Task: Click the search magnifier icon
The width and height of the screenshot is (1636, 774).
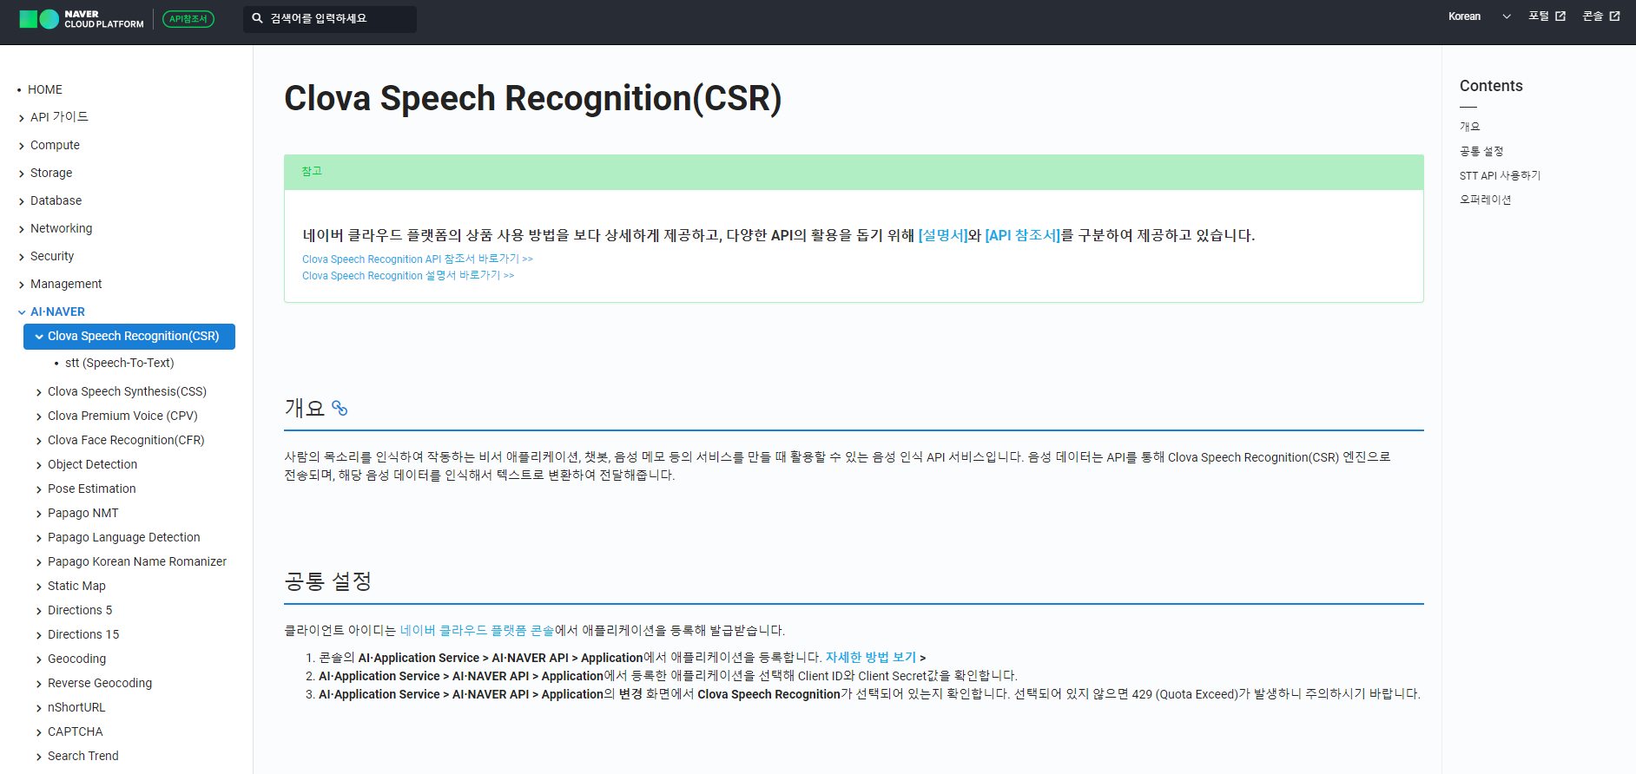Action: point(257,18)
